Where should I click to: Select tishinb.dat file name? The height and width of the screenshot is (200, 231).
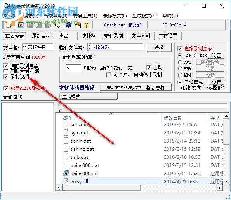pyautogui.click(x=82, y=149)
